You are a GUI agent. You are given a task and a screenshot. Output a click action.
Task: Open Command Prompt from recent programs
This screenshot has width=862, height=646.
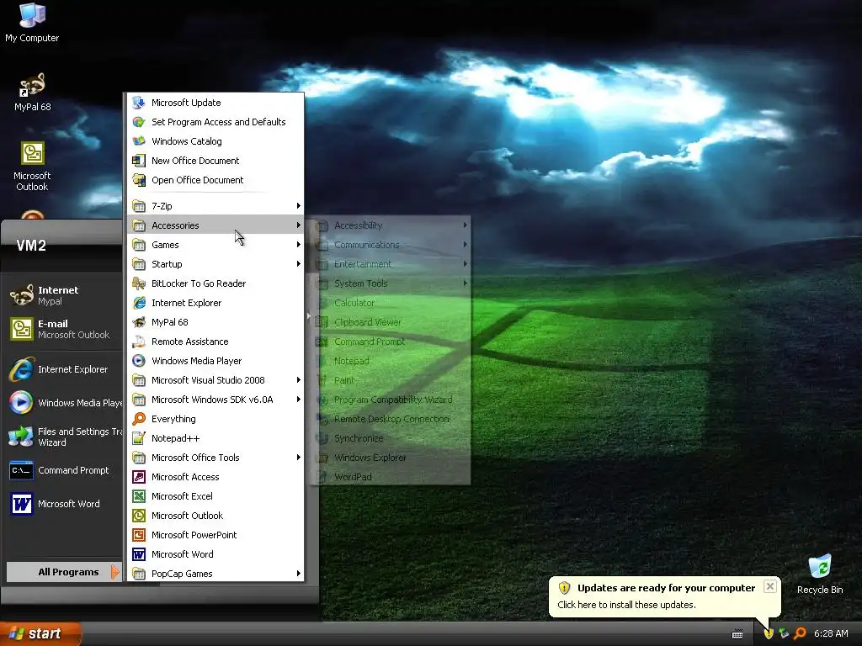click(x=63, y=470)
